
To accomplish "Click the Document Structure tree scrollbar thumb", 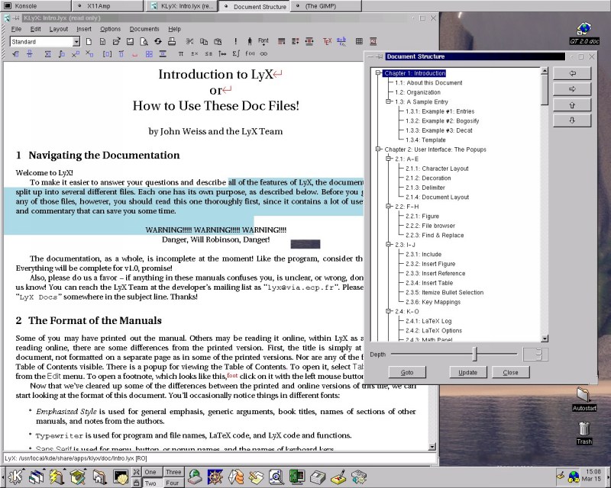I will [x=545, y=90].
